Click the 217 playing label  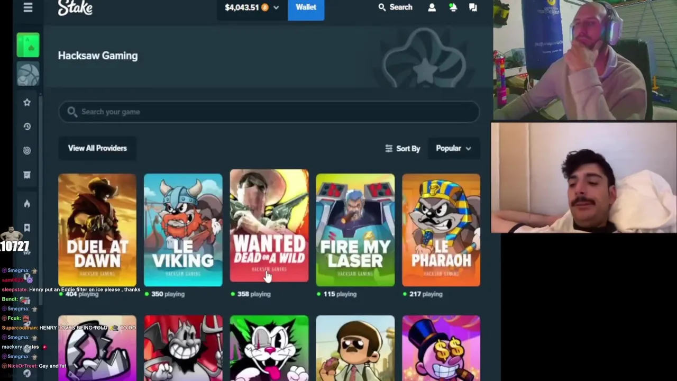(426, 294)
